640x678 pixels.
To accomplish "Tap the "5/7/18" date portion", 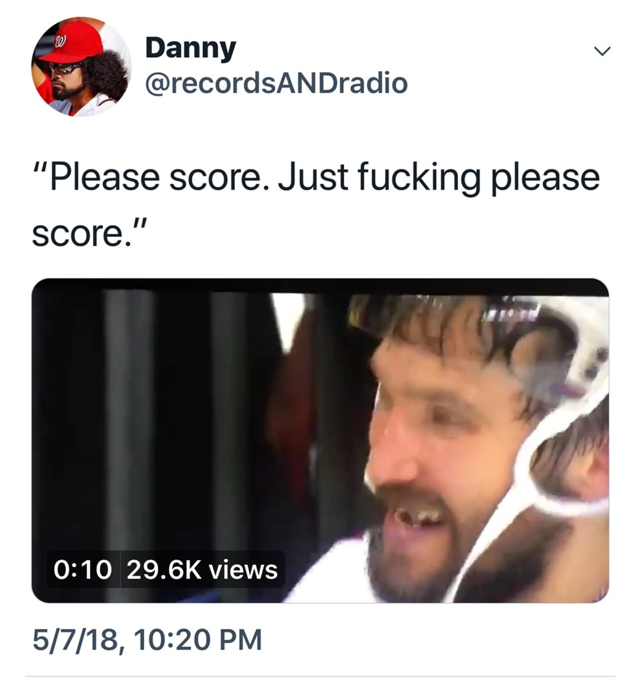I will (x=75, y=640).
